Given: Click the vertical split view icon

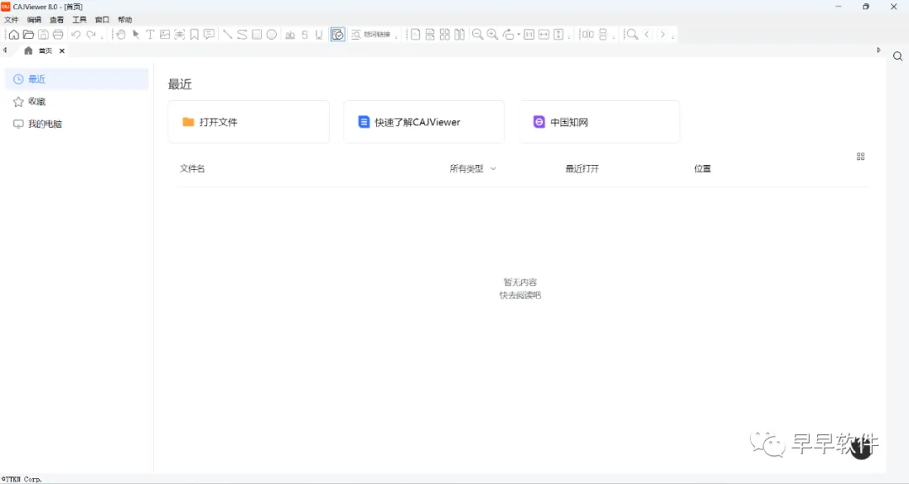Looking at the screenshot, I should click(x=587, y=35).
